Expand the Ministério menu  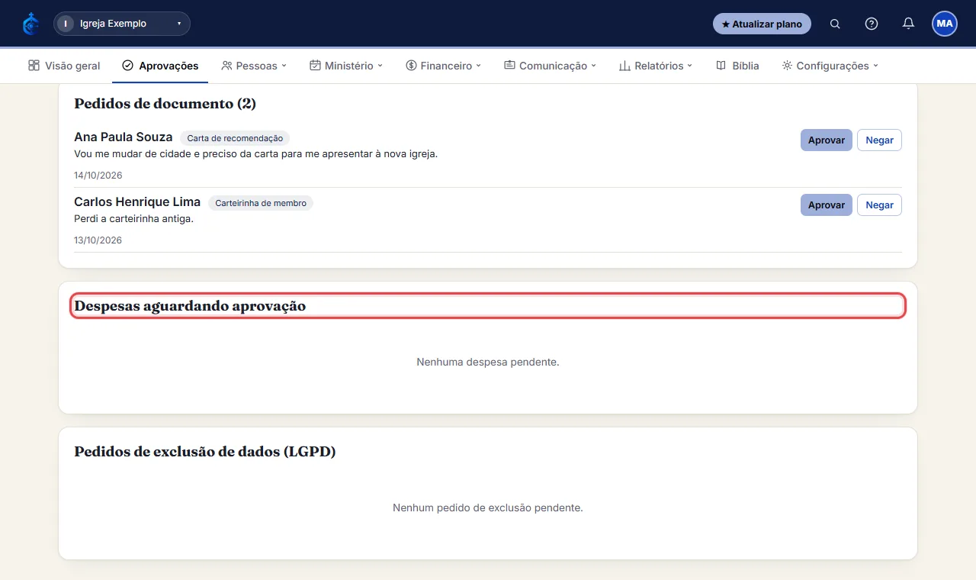point(346,66)
